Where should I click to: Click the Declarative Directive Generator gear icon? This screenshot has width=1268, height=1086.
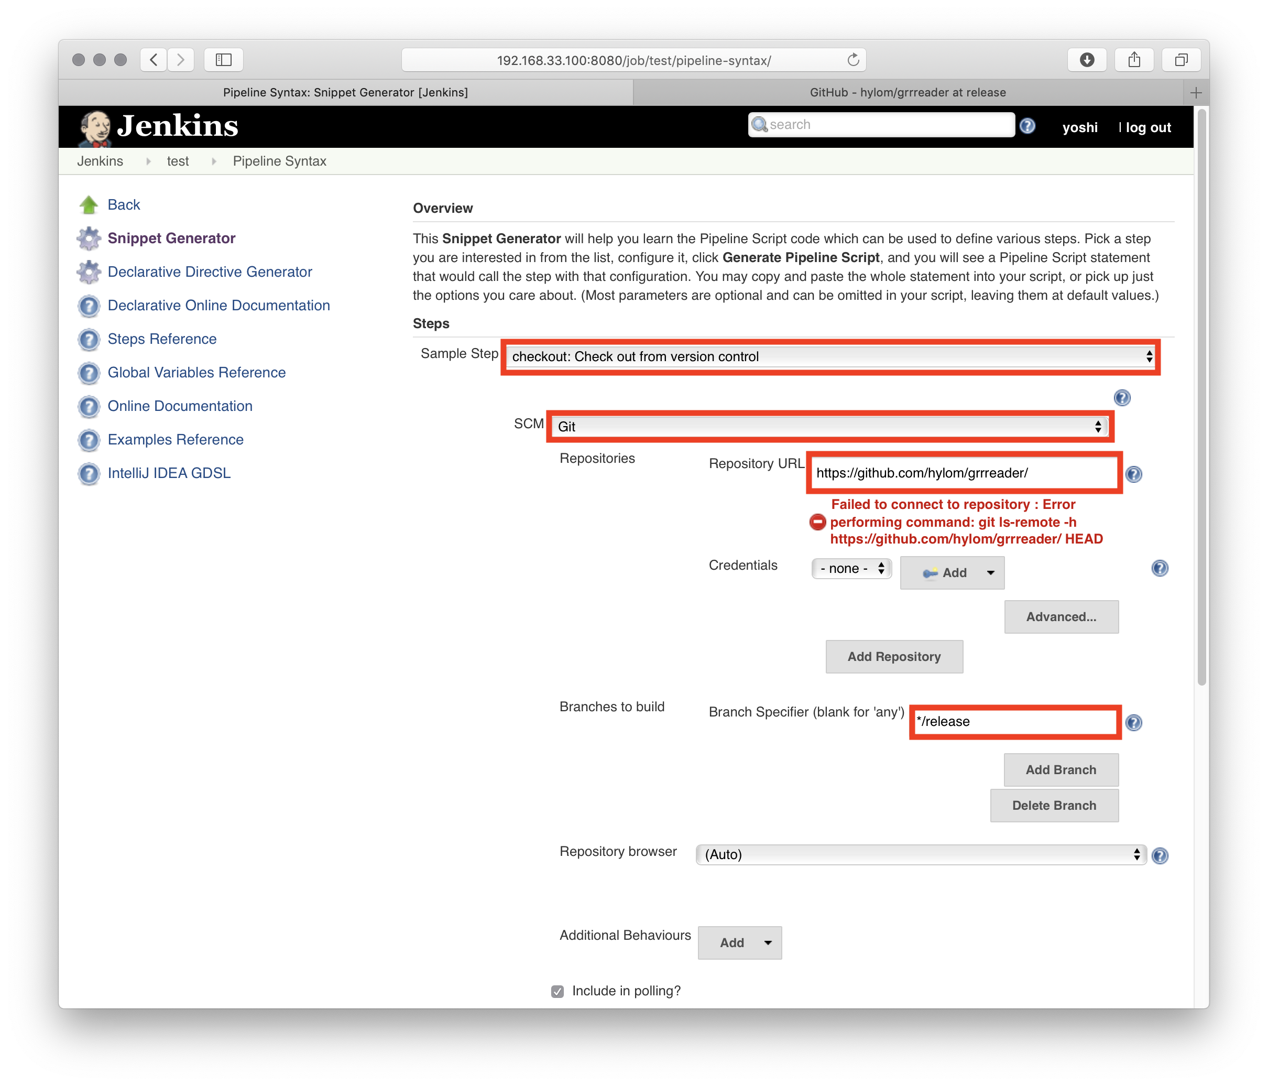click(89, 273)
